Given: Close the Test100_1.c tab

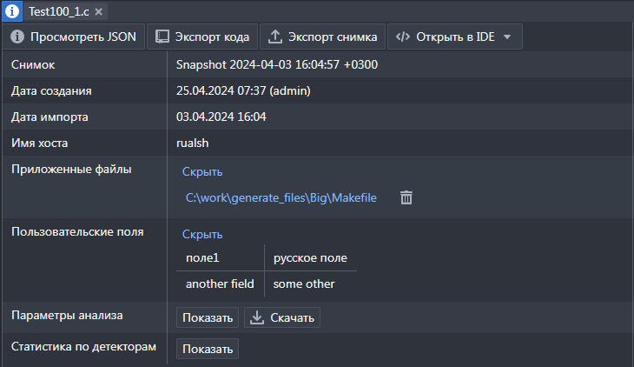Looking at the screenshot, I should click(x=99, y=12).
